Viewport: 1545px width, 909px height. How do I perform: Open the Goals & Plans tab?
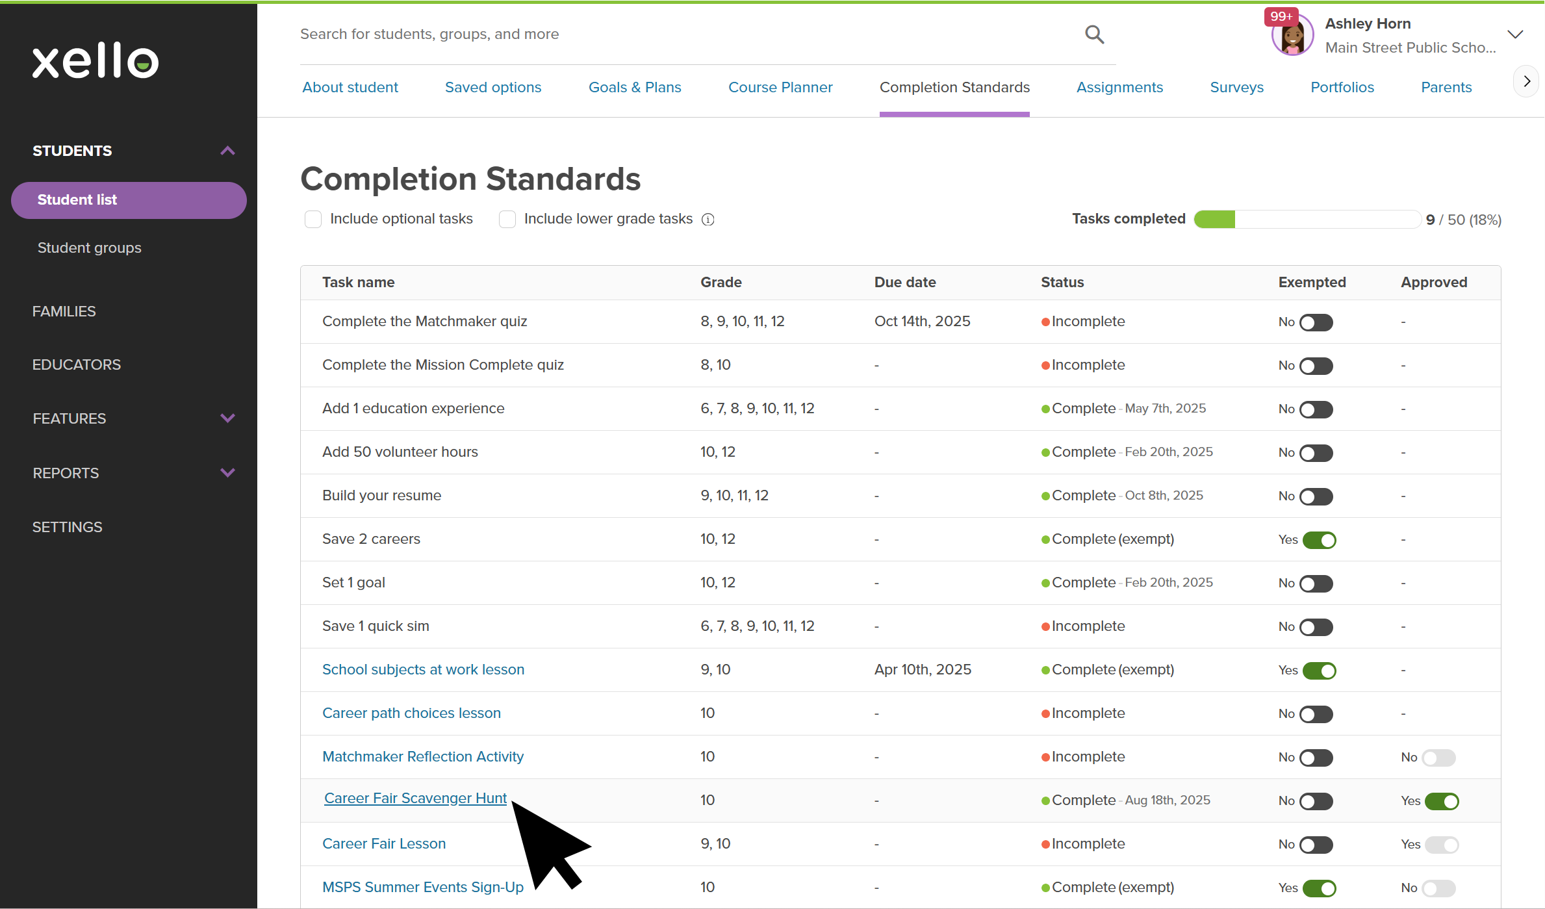[x=634, y=87]
